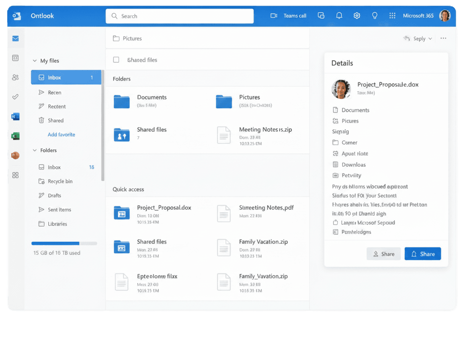Open the More apps grid icon in left rail
The image size is (463, 360).
tap(15, 175)
